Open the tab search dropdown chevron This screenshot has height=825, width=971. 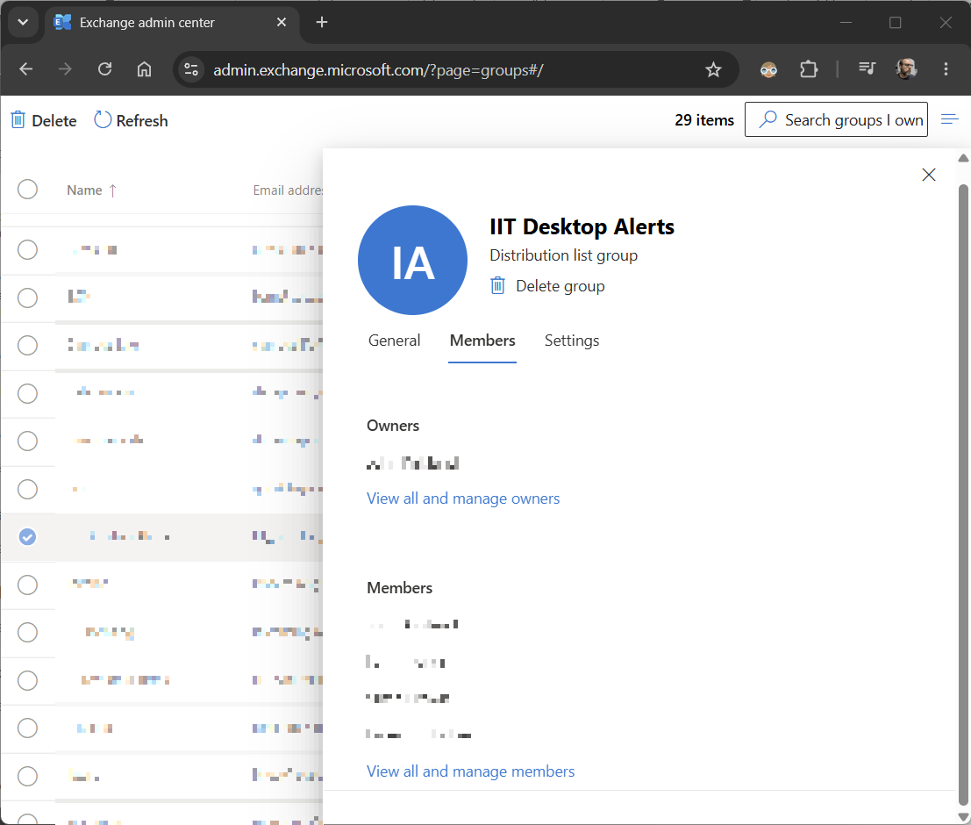coord(23,22)
